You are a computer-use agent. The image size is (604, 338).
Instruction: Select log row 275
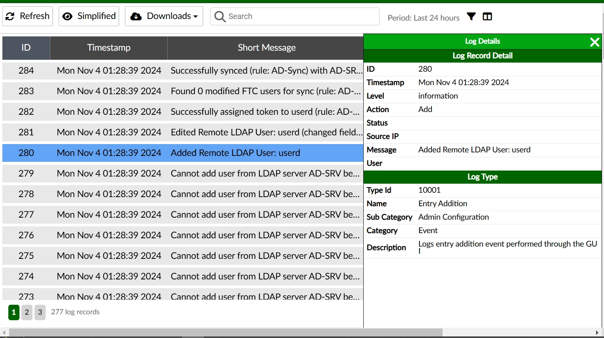tap(183, 256)
